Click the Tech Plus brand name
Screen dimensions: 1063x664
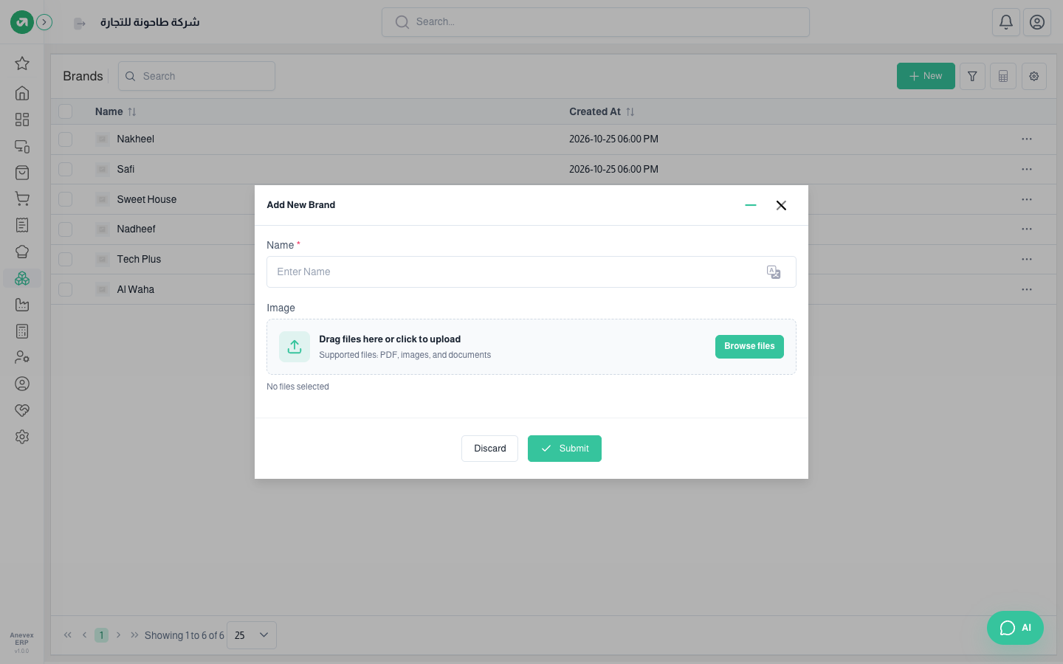pos(139,259)
